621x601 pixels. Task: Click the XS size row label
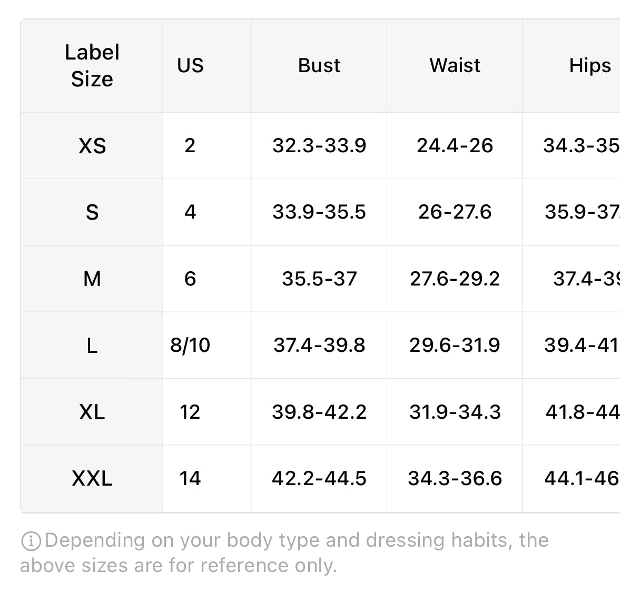pos(92,146)
